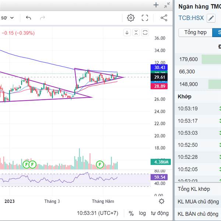Screen dimensions: 221x221
Task: Click the maximize pane button
Action: (x=145, y=32)
